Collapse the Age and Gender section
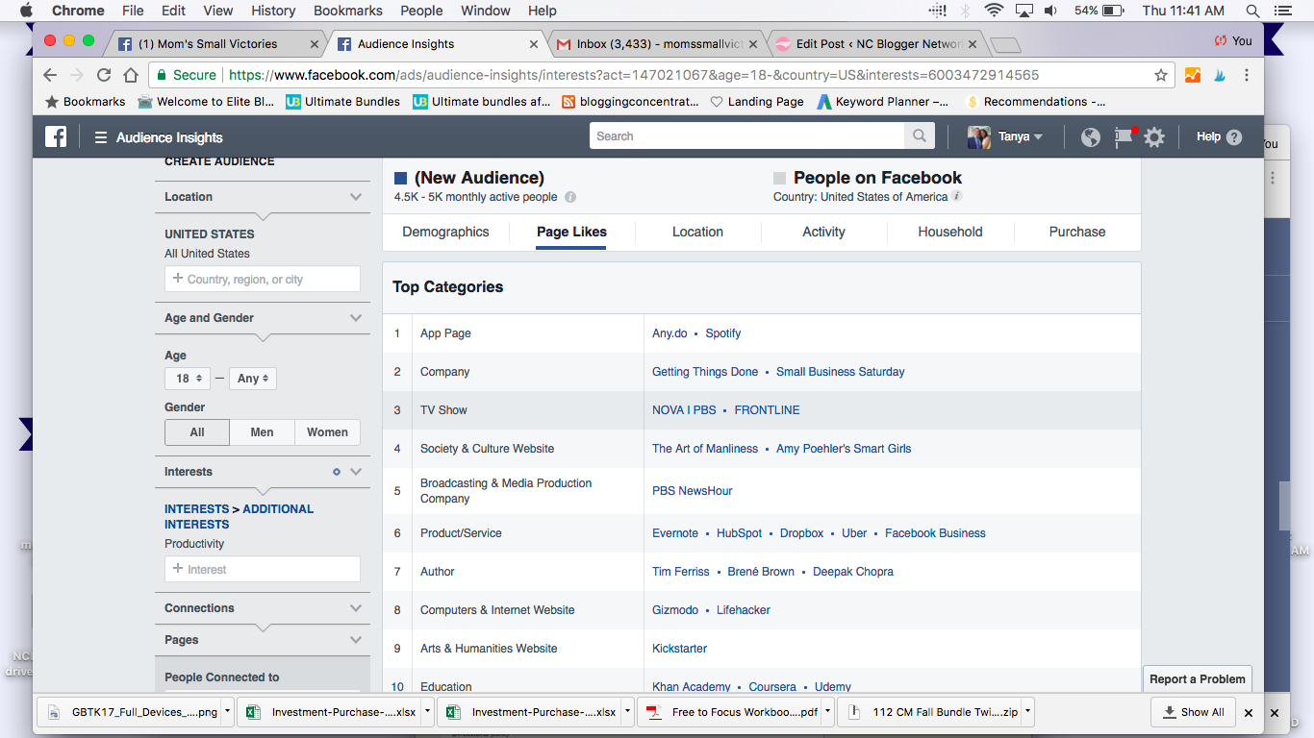Viewport: 1314px width, 738px height. [356, 318]
